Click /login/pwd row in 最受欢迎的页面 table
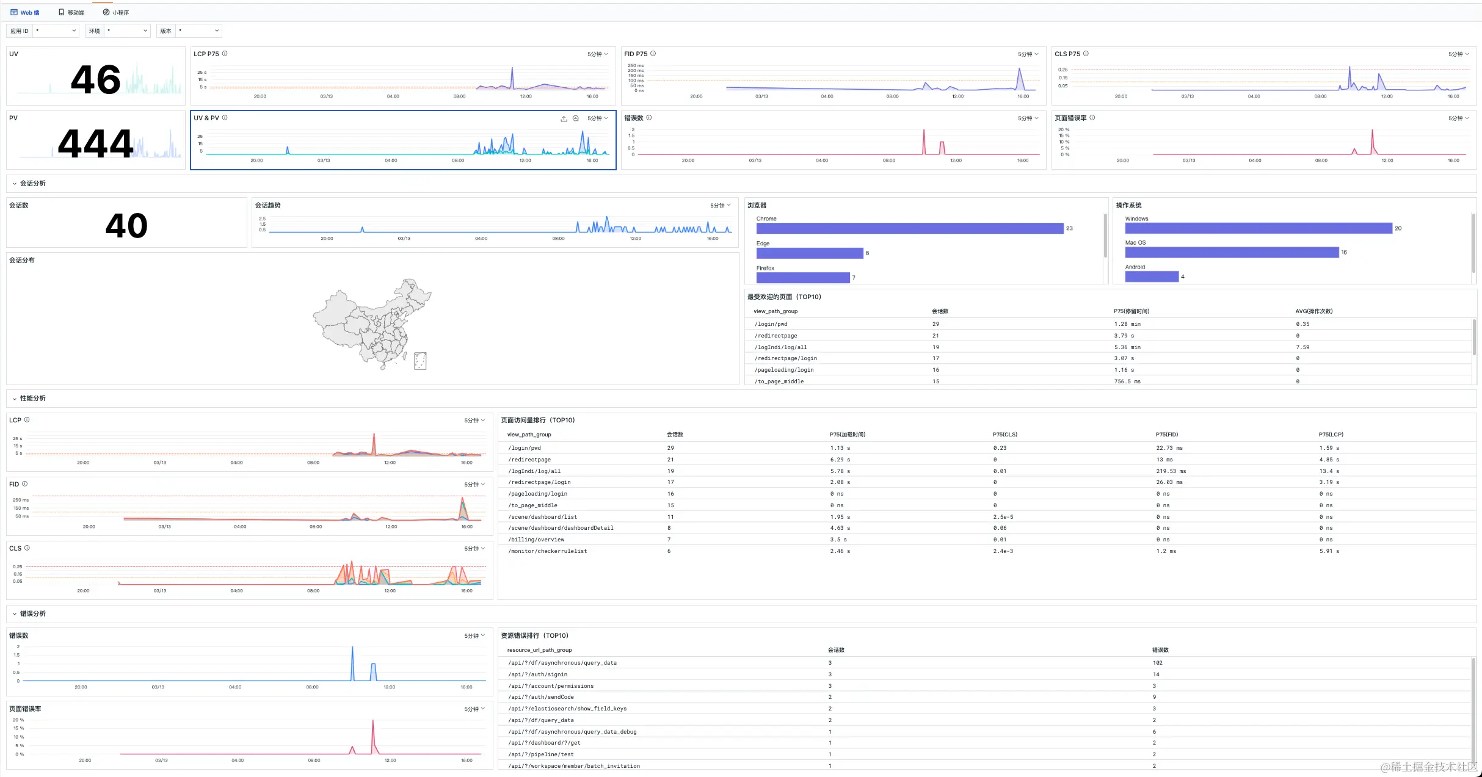 click(x=771, y=324)
